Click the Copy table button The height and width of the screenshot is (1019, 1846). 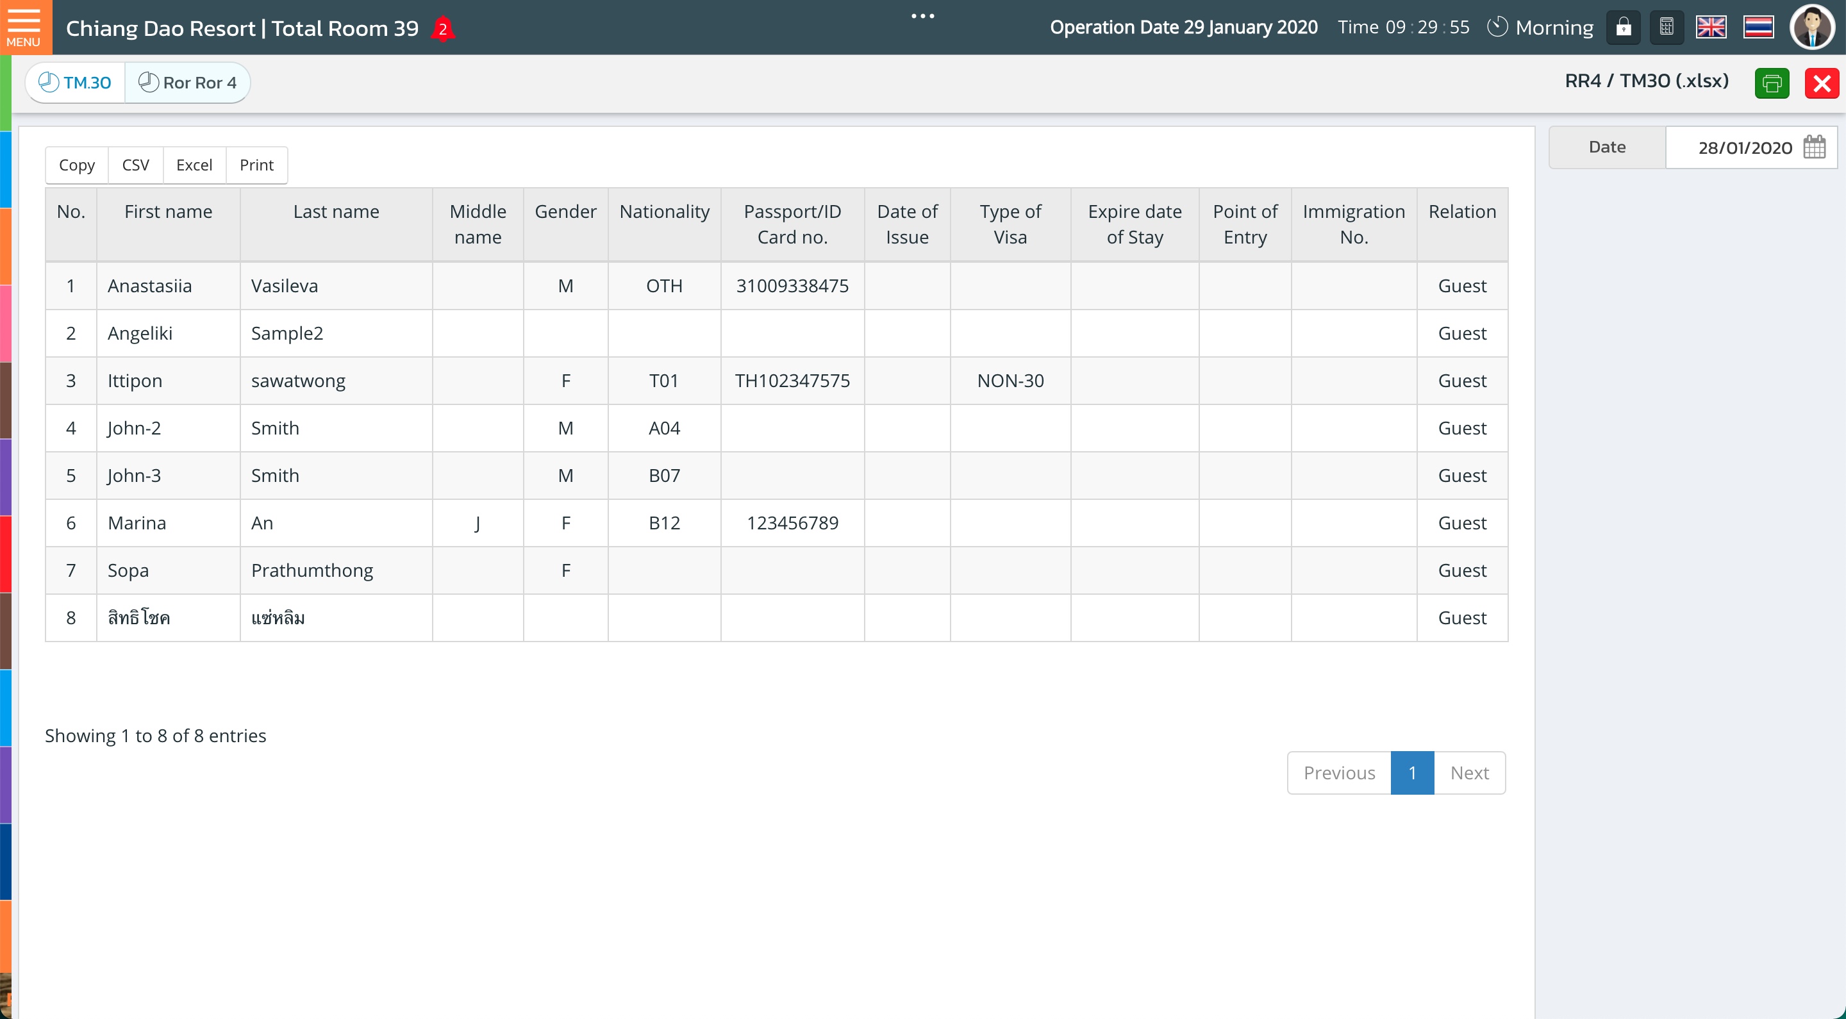[77, 165]
